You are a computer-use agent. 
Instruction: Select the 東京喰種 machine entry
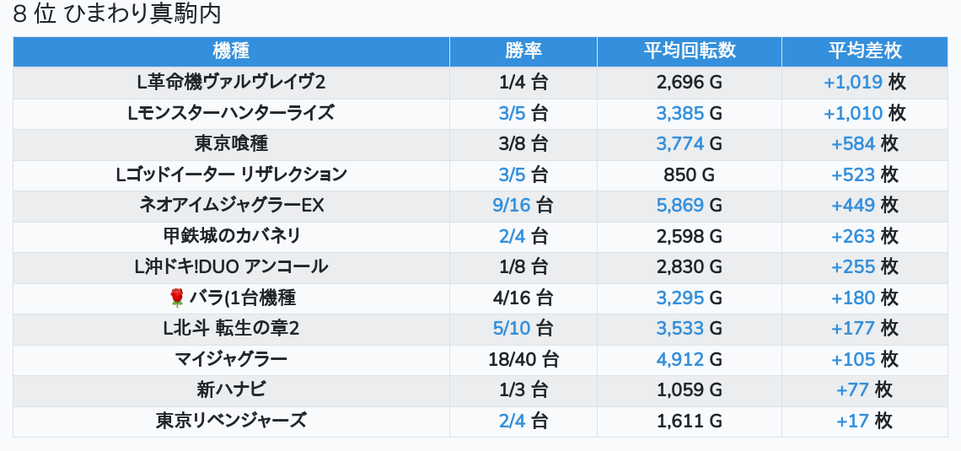(231, 143)
